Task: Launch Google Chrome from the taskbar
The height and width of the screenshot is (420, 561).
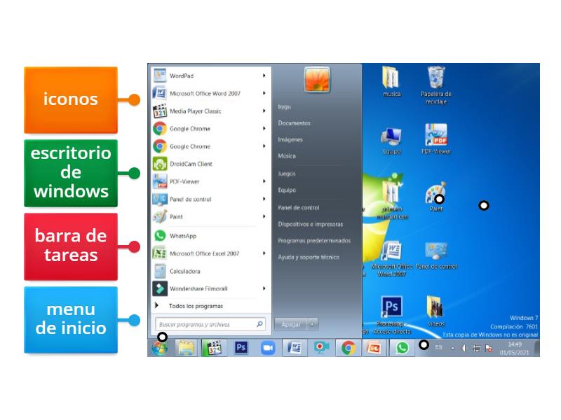Action: pos(349,346)
